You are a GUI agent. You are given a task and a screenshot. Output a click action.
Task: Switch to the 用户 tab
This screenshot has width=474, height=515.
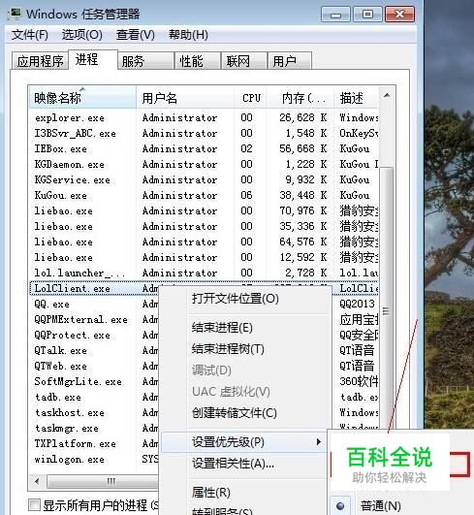click(x=290, y=61)
